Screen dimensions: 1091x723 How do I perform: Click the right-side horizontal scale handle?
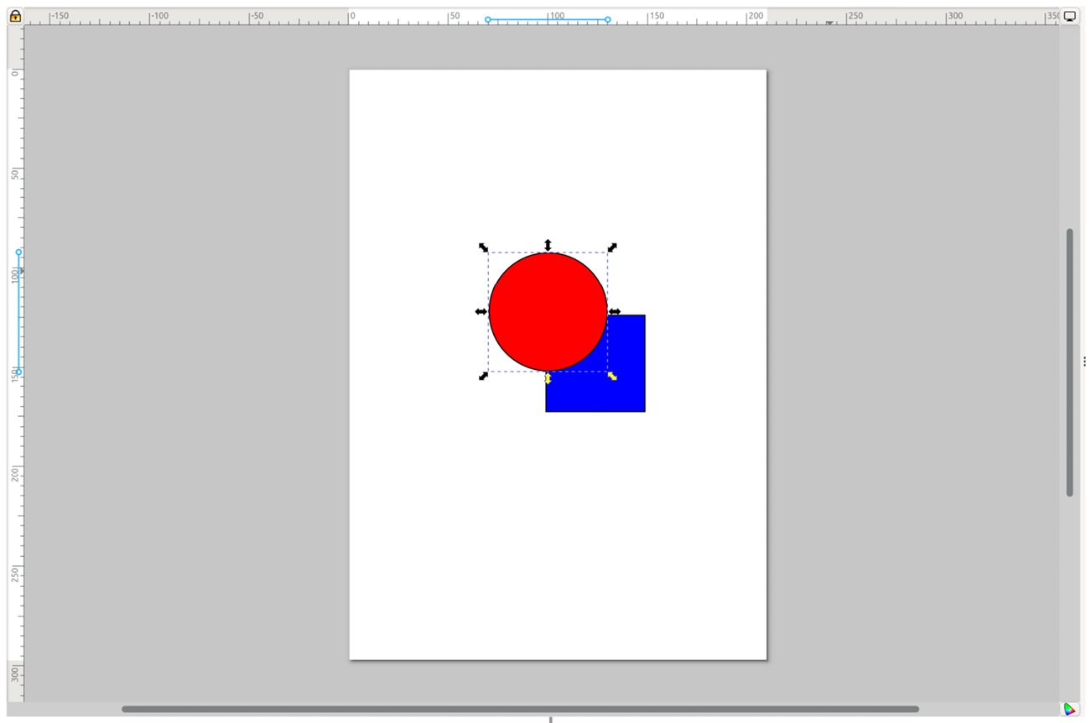click(615, 311)
